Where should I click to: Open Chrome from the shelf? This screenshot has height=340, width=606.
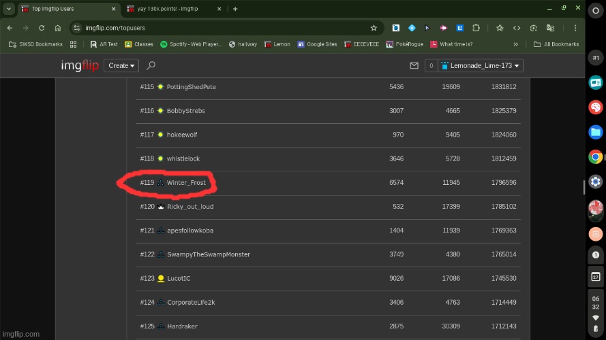[x=596, y=157]
